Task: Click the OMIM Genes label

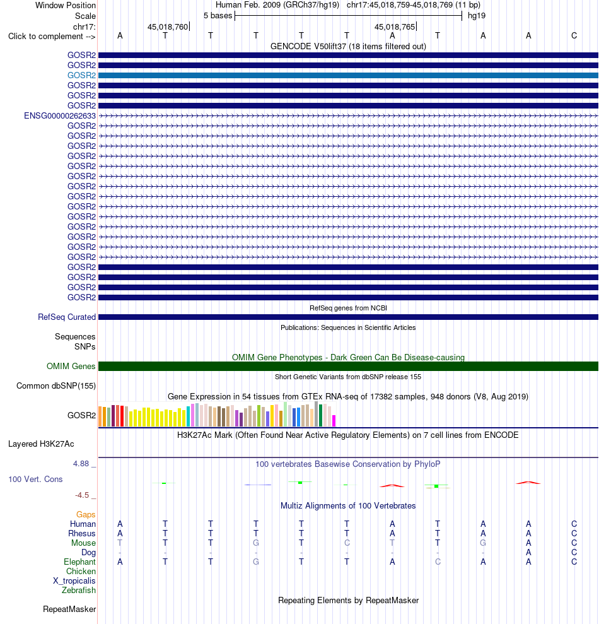Action: (x=71, y=366)
